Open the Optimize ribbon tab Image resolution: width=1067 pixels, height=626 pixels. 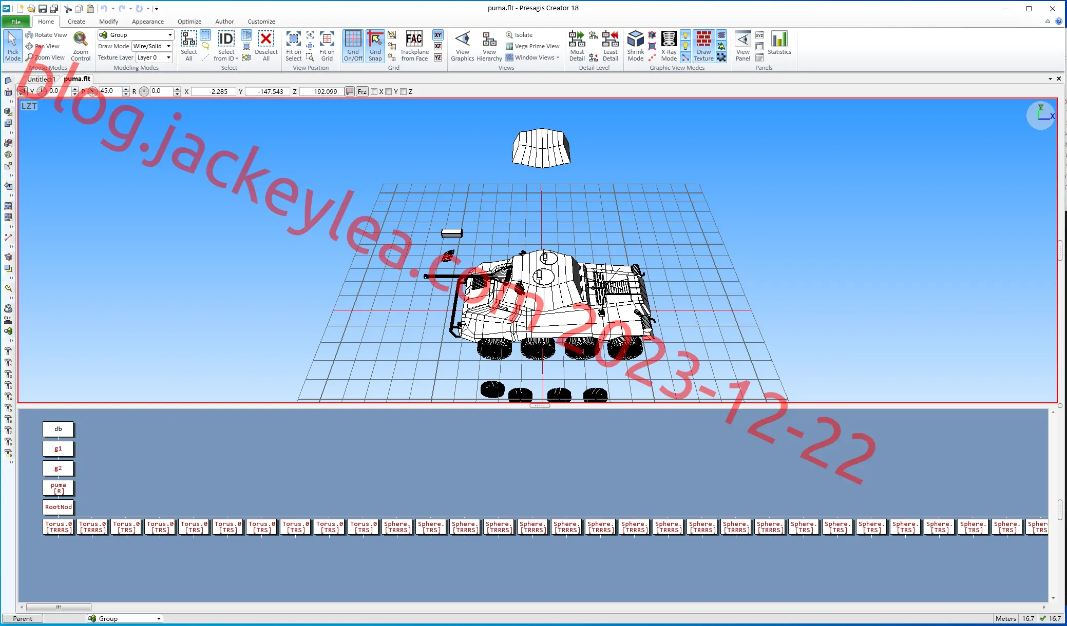[x=189, y=22]
